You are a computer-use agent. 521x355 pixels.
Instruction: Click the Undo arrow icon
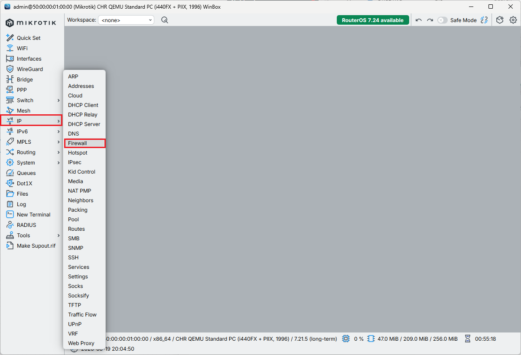418,20
